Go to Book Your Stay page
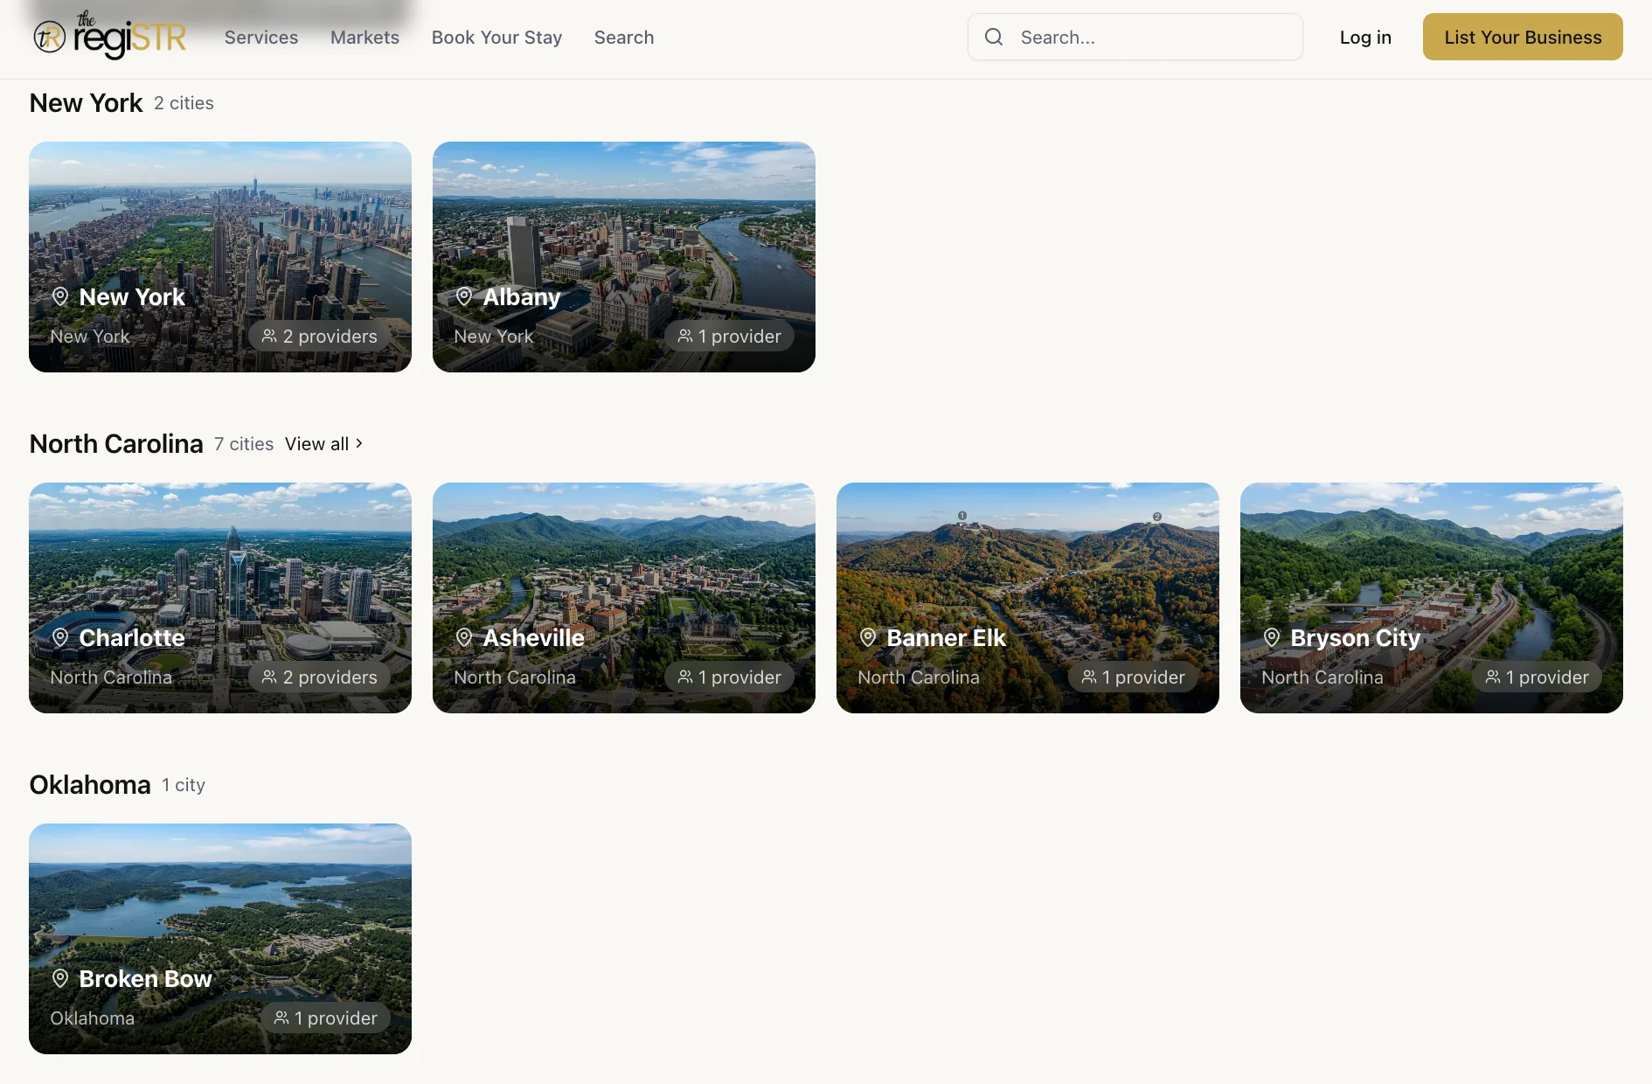Screen dimensions: 1652x1084 (496, 37)
